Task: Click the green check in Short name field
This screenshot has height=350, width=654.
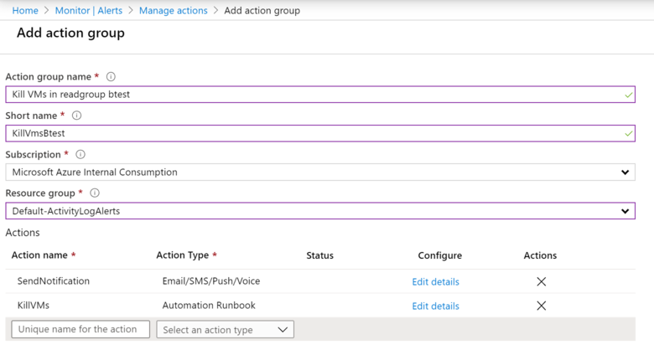Action: 629,134
